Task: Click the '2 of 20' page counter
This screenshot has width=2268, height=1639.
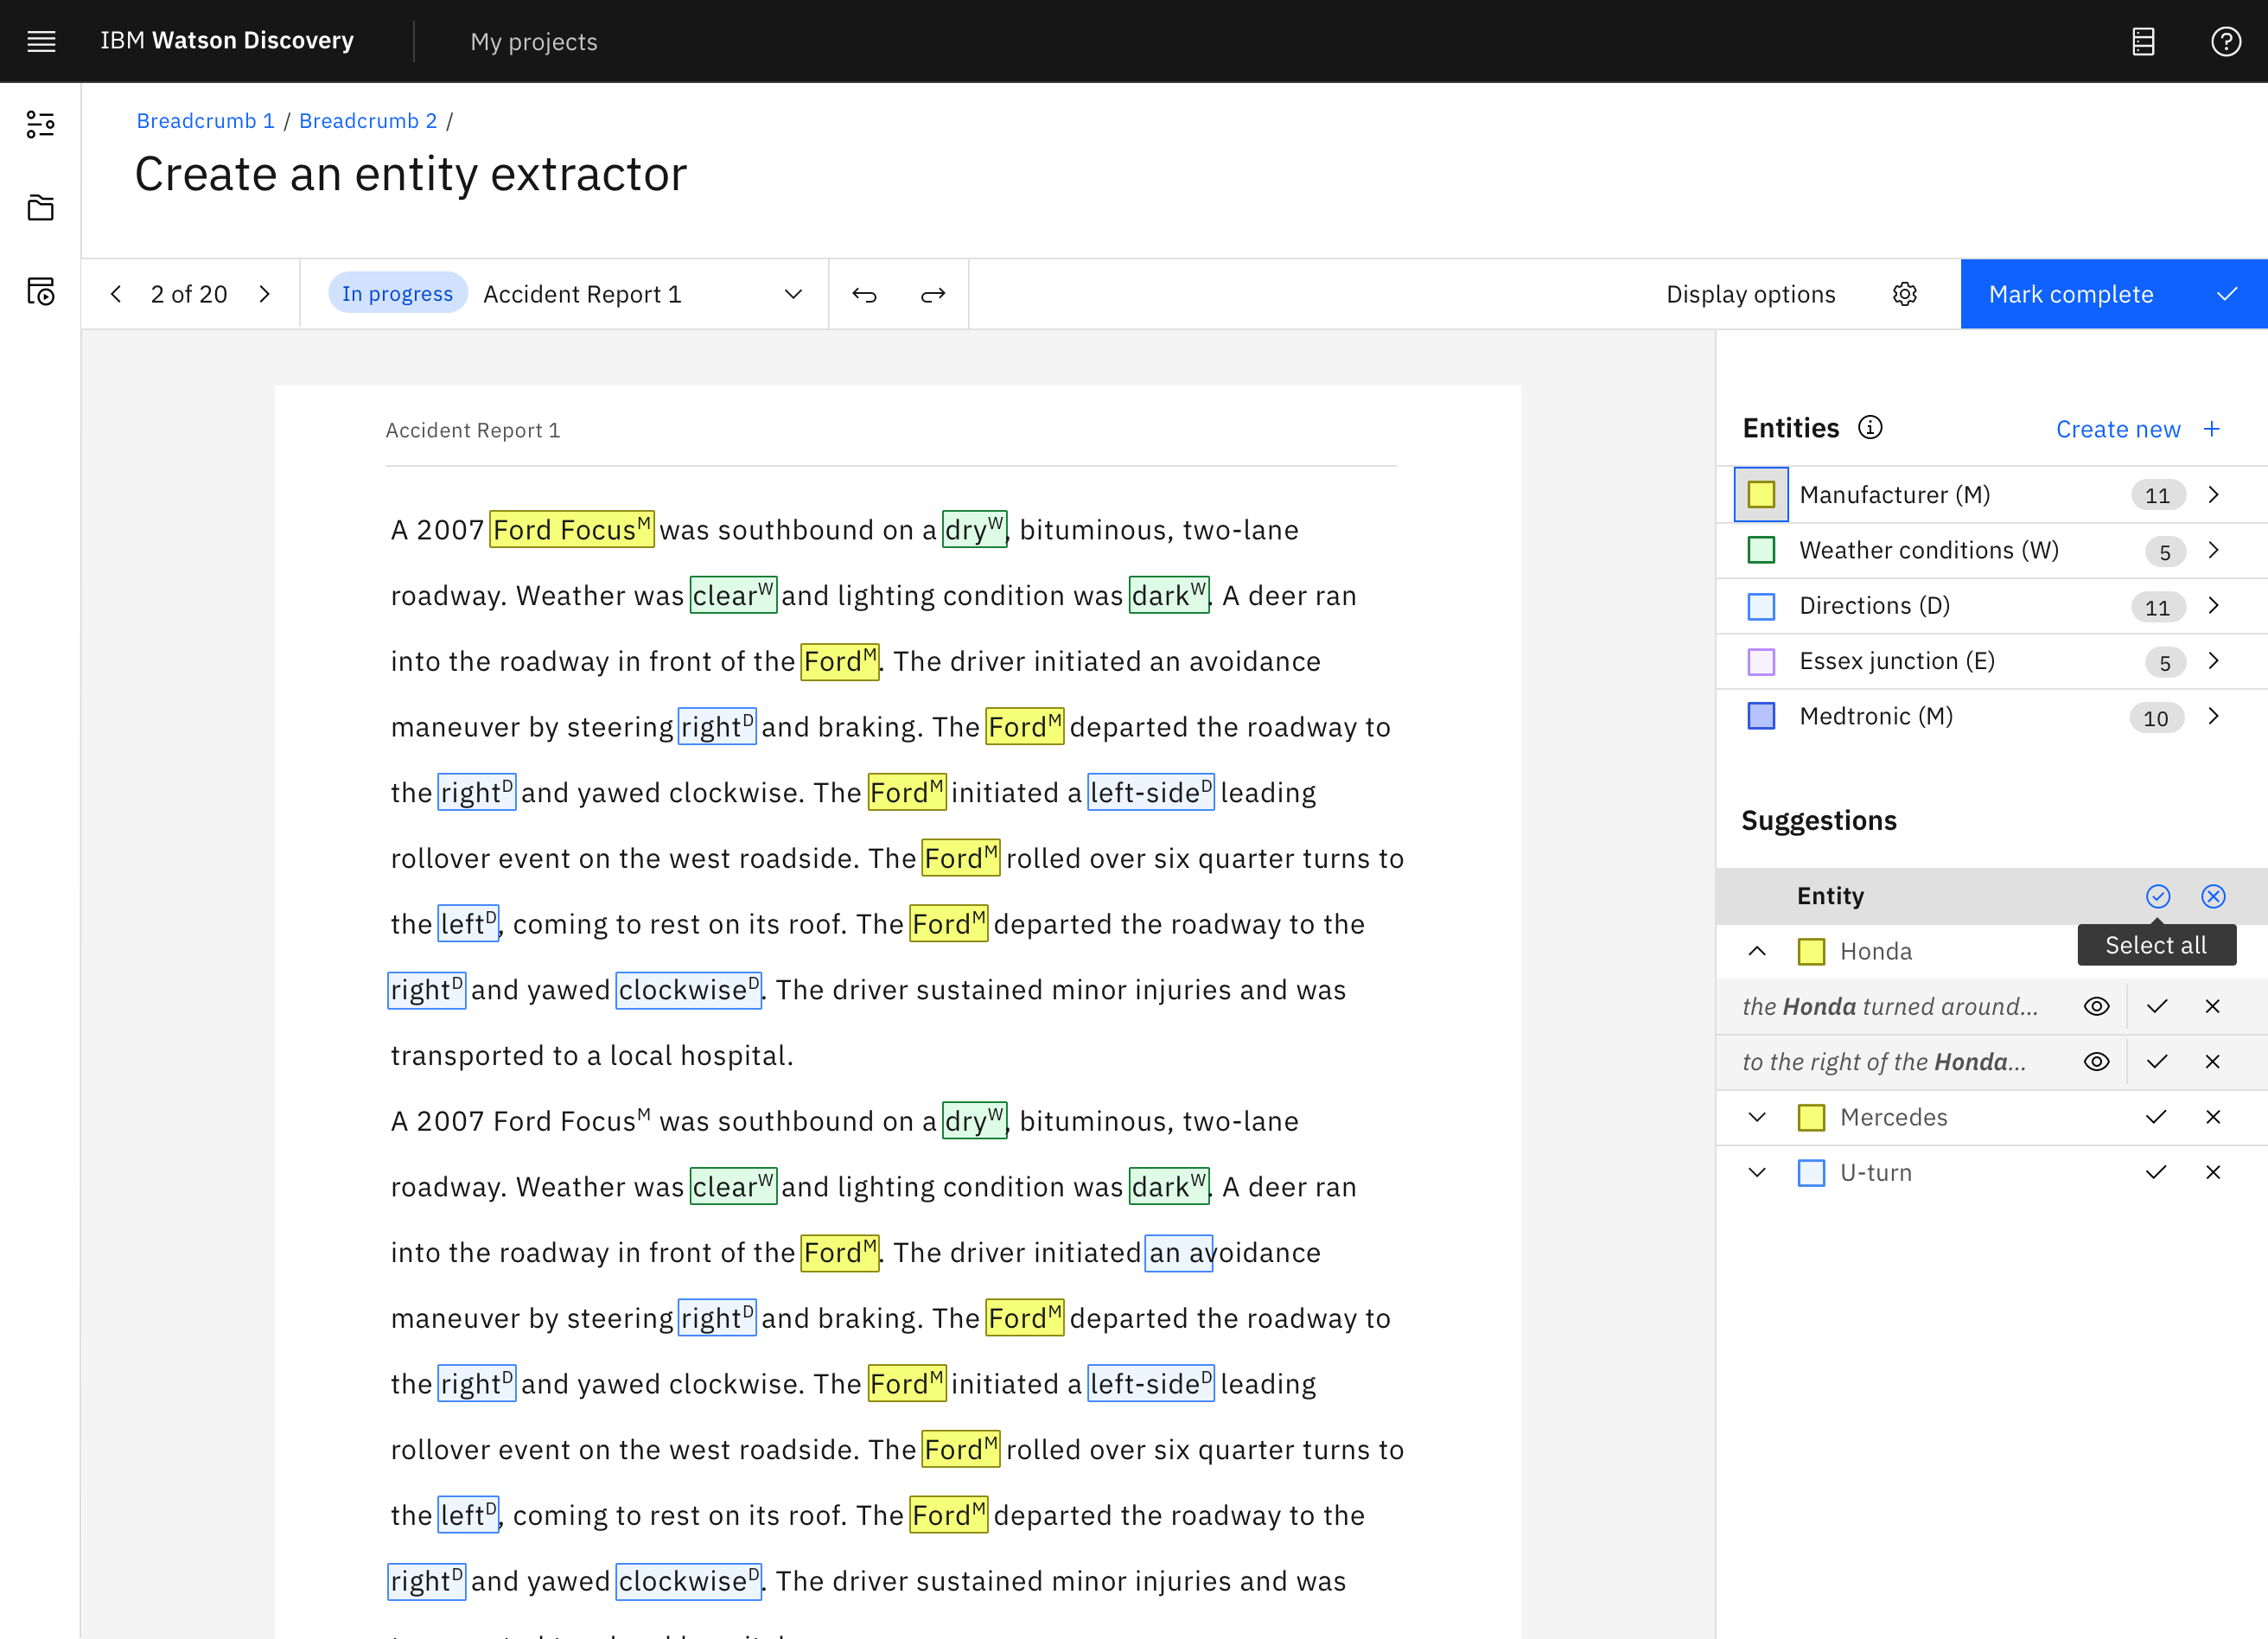Action: pos(189,294)
